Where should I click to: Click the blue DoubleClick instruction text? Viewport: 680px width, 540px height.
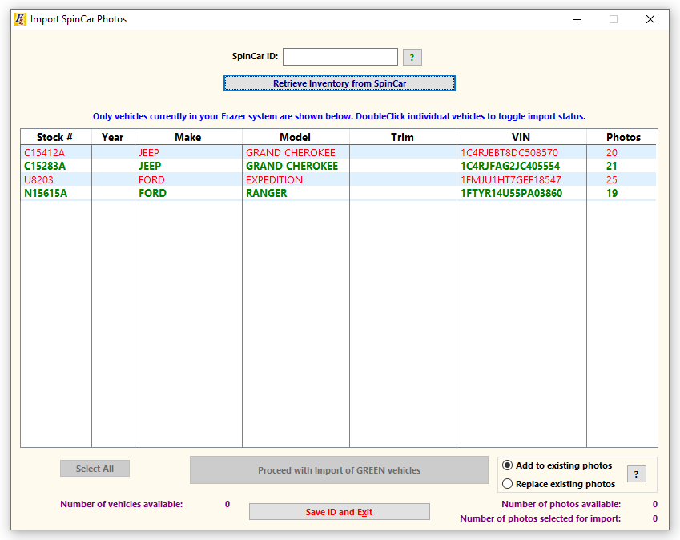tap(339, 116)
